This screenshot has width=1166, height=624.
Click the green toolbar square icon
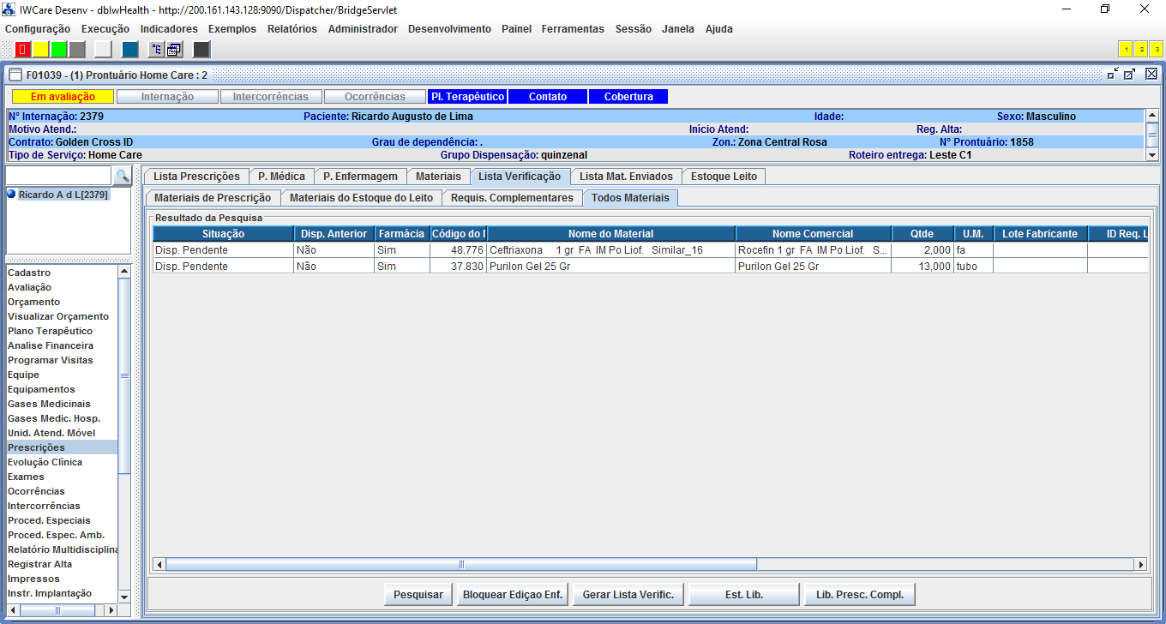point(59,49)
